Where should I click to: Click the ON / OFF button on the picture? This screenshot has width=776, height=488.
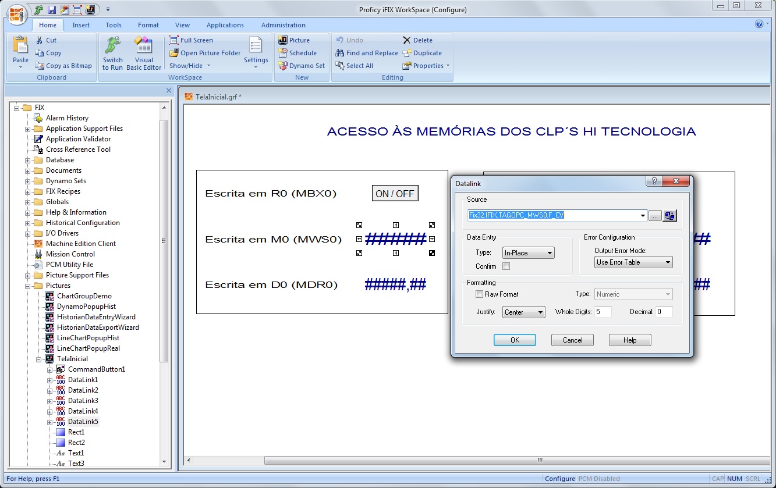pyautogui.click(x=395, y=194)
